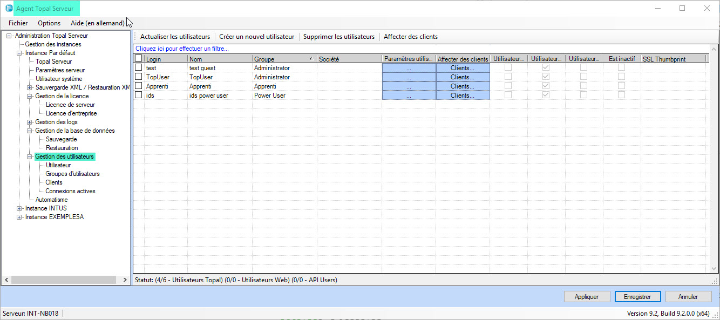Open Clients button for the ids user
The width and height of the screenshot is (720, 320).
pyautogui.click(x=463, y=96)
